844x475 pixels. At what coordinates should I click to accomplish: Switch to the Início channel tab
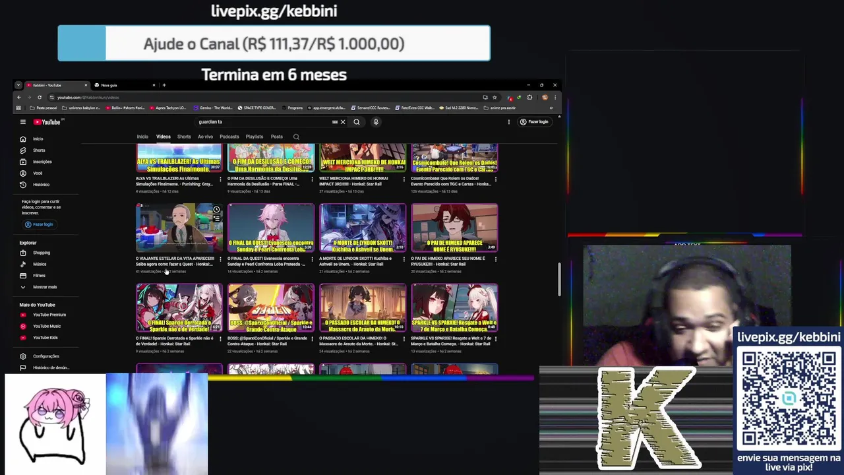click(142, 137)
